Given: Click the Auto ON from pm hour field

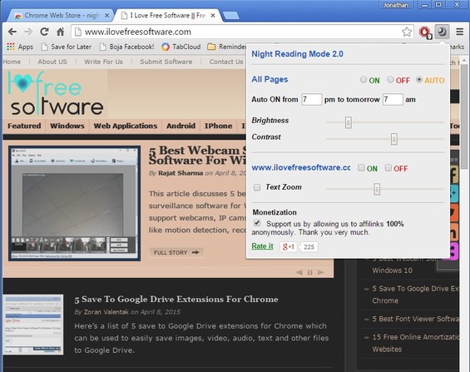Looking at the screenshot, I should 311,99.
